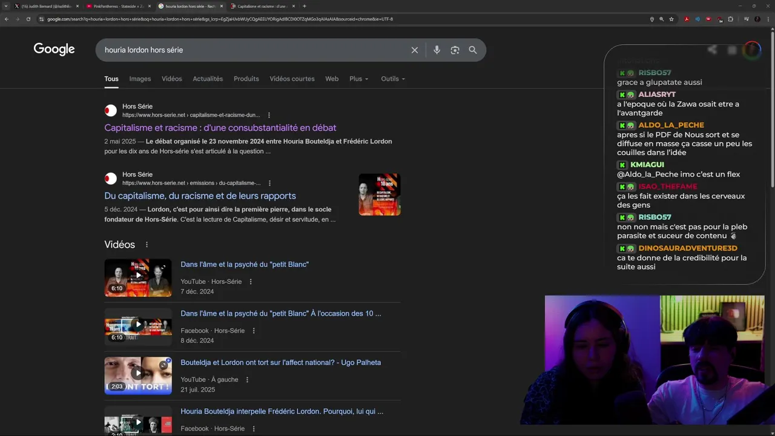Viewport: 775px width, 436px height.
Task: Click the zoom magnifier icon in address bar
Action: (661, 19)
